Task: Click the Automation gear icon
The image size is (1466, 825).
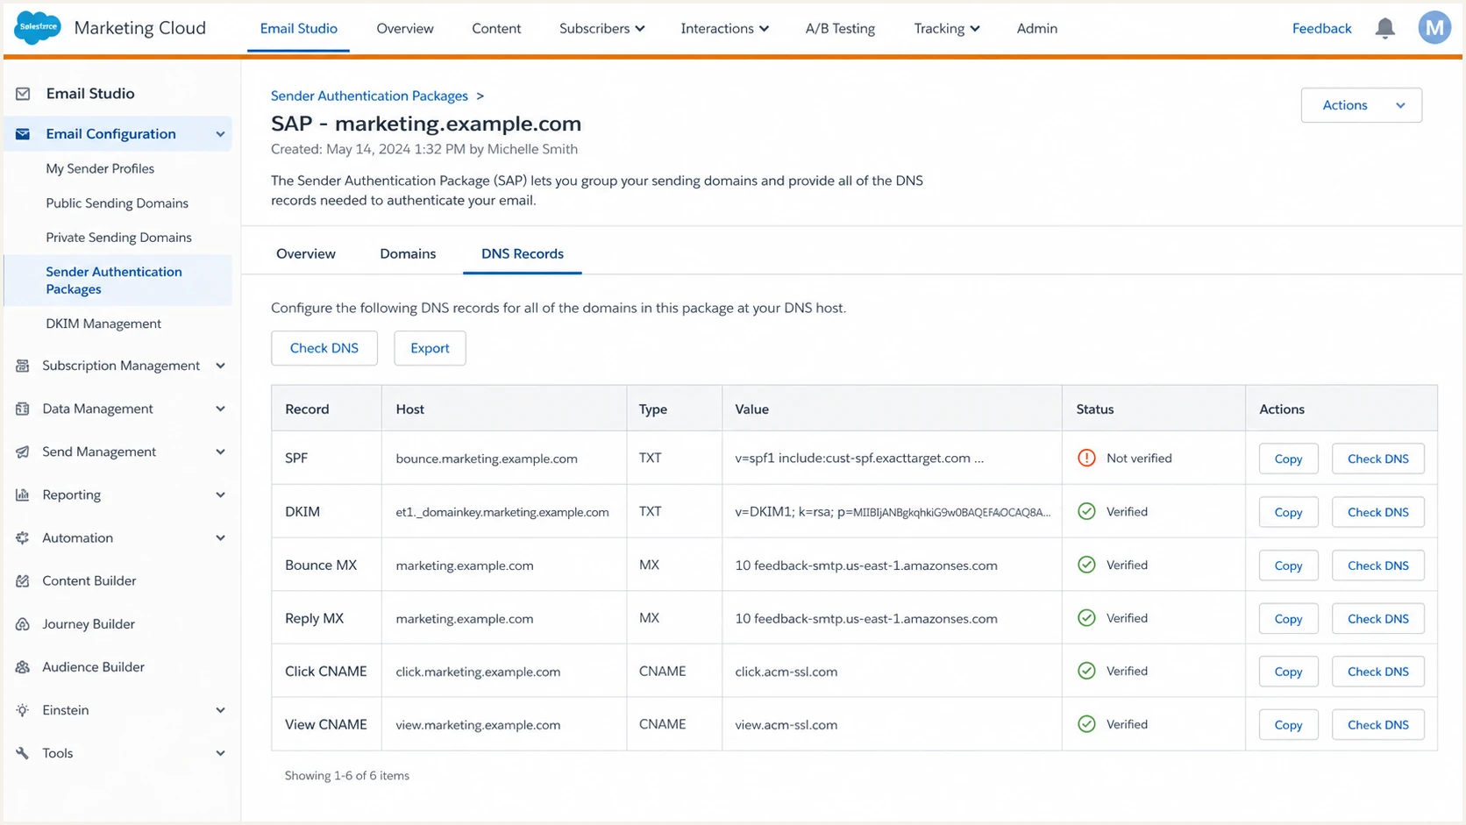Action: point(23,537)
